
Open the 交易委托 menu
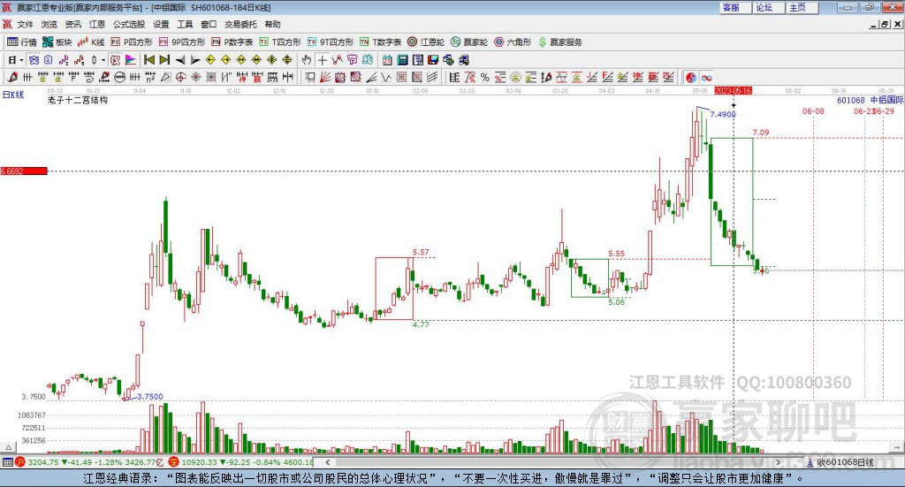pyautogui.click(x=240, y=24)
